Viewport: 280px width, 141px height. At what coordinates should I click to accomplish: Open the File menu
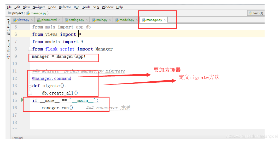(9, 7)
